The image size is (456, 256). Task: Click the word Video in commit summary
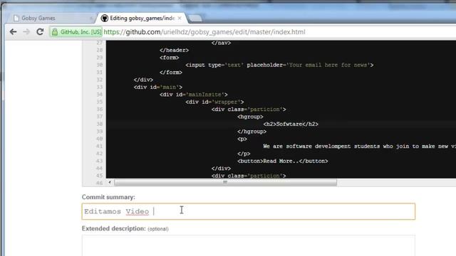point(138,212)
